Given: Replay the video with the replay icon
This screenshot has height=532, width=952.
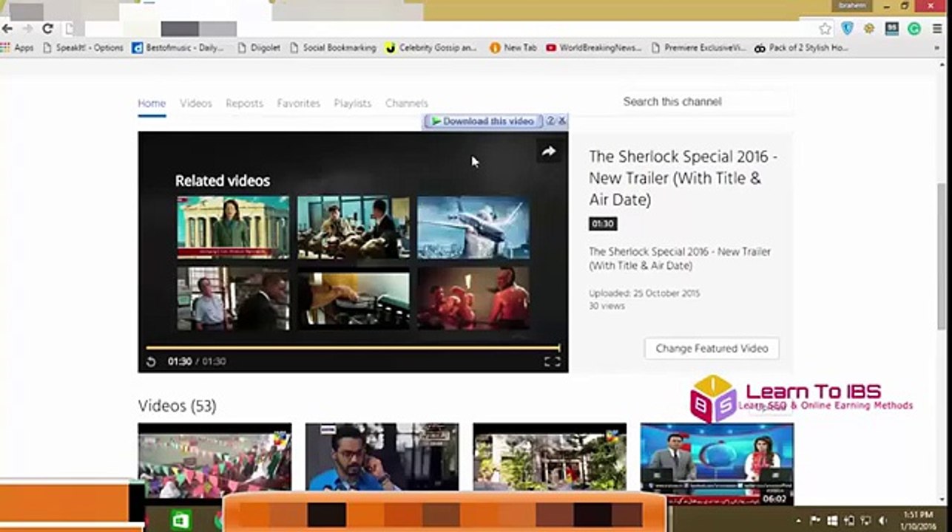Looking at the screenshot, I should [152, 361].
